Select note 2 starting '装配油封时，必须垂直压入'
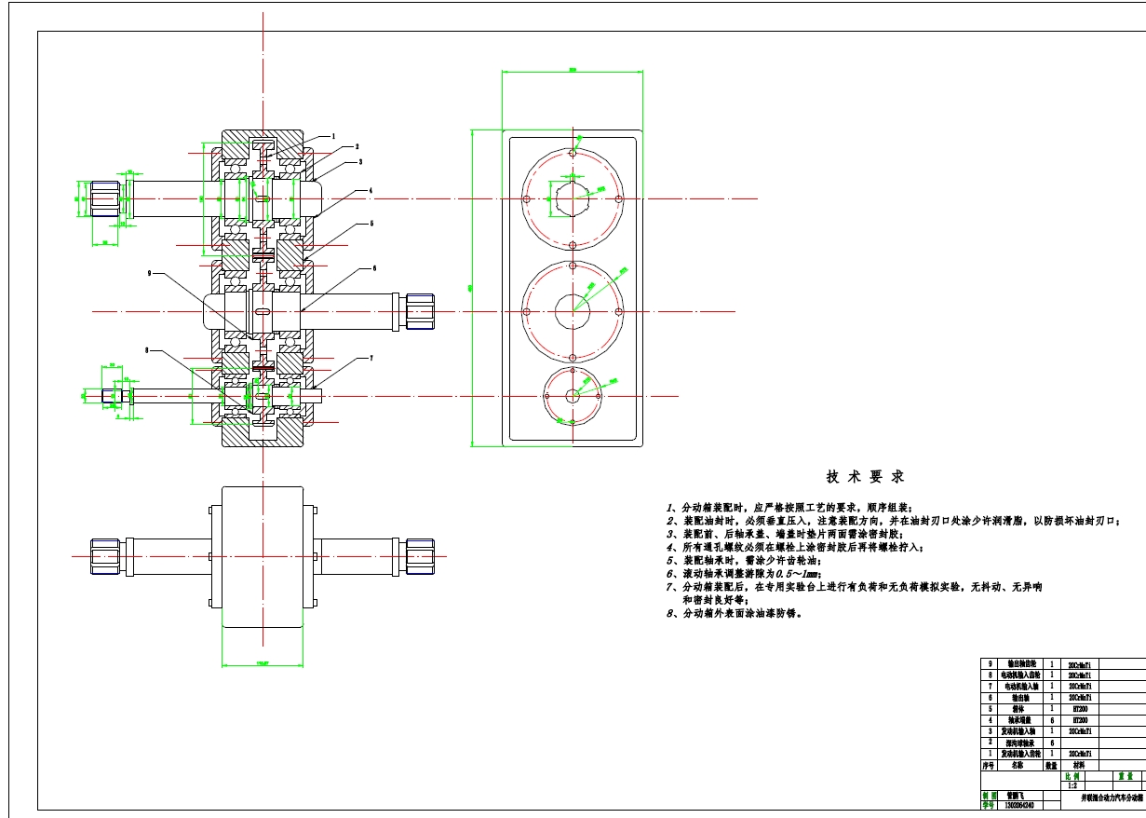Screen dimensions: 1146x818 pyautogui.click(x=895, y=521)
